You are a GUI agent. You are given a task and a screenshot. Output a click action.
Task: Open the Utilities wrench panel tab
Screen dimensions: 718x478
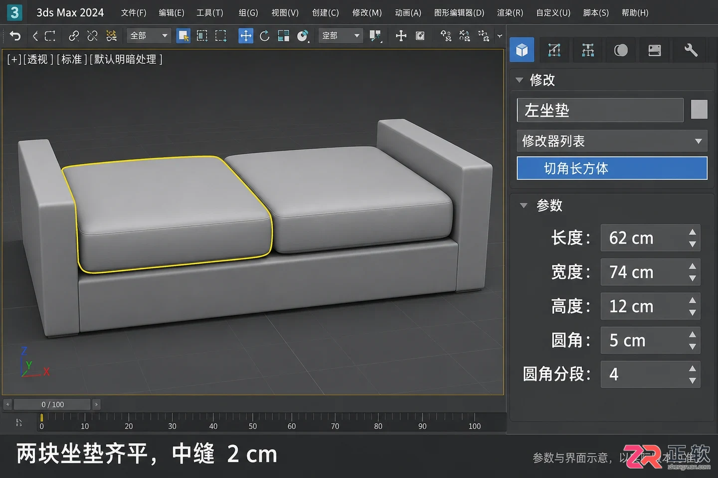[x=691, y=50]
